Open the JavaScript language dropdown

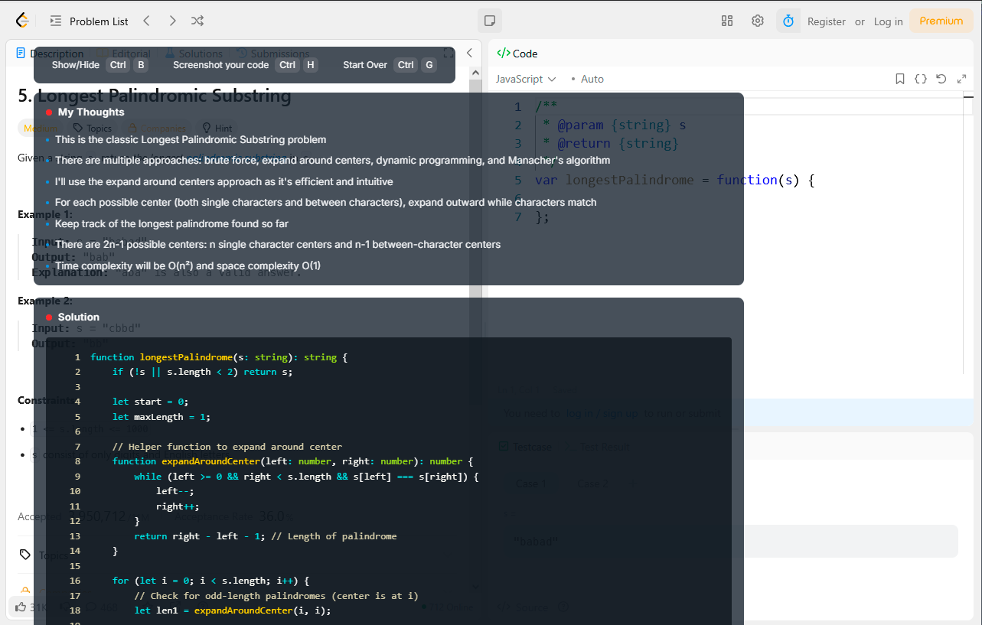point(525,79)
